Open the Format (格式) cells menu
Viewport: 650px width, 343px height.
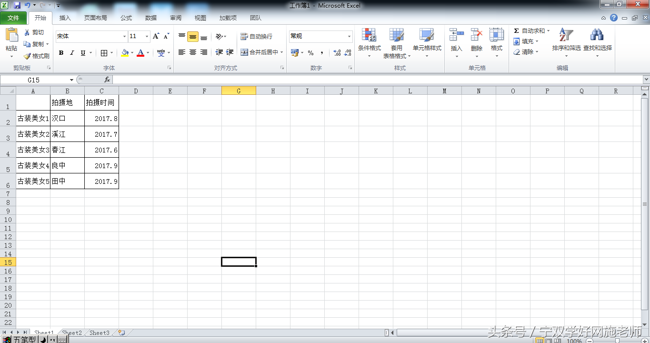coord(497,43)
